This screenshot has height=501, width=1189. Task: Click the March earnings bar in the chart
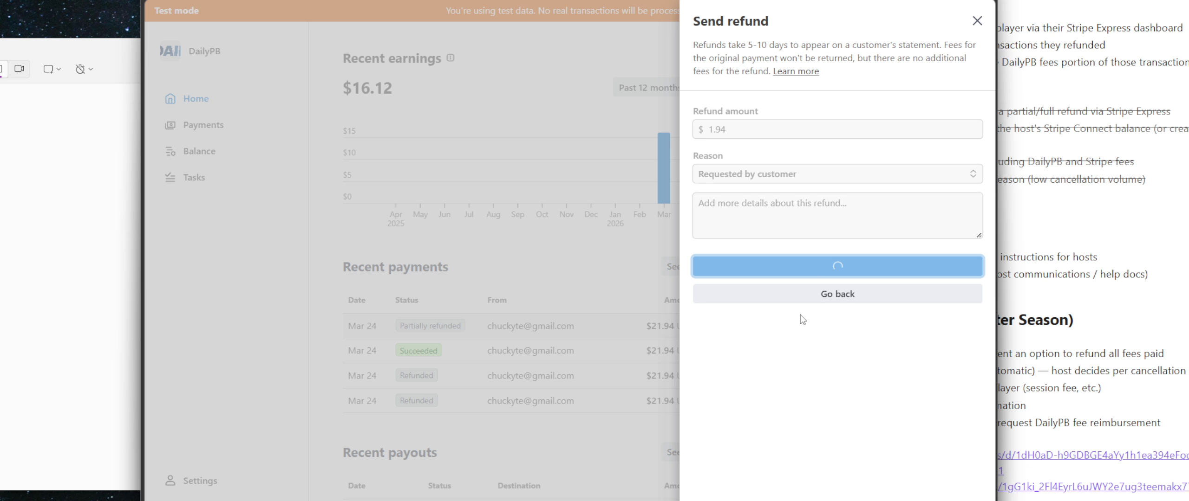click(x=664, y=168)
